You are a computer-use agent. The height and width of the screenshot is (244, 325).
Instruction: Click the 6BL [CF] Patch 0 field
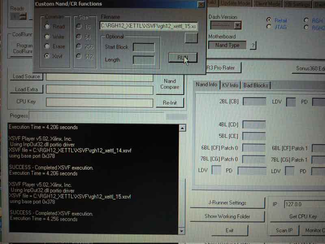[x=254, y=148]
